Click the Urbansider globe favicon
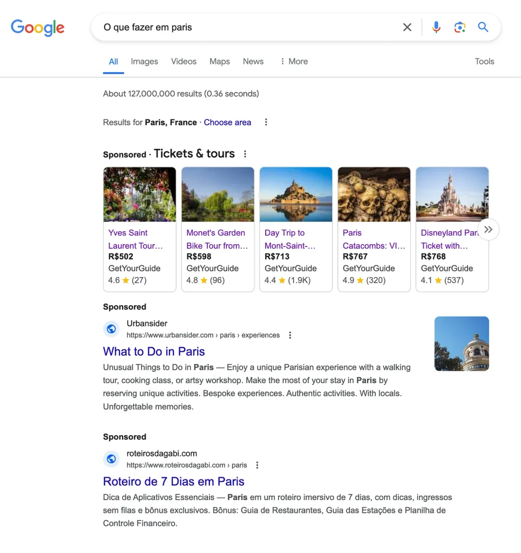 click(111, 329)
